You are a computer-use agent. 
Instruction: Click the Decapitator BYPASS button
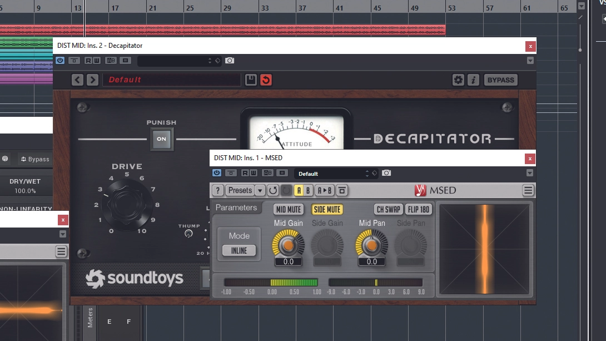[500, 80]
